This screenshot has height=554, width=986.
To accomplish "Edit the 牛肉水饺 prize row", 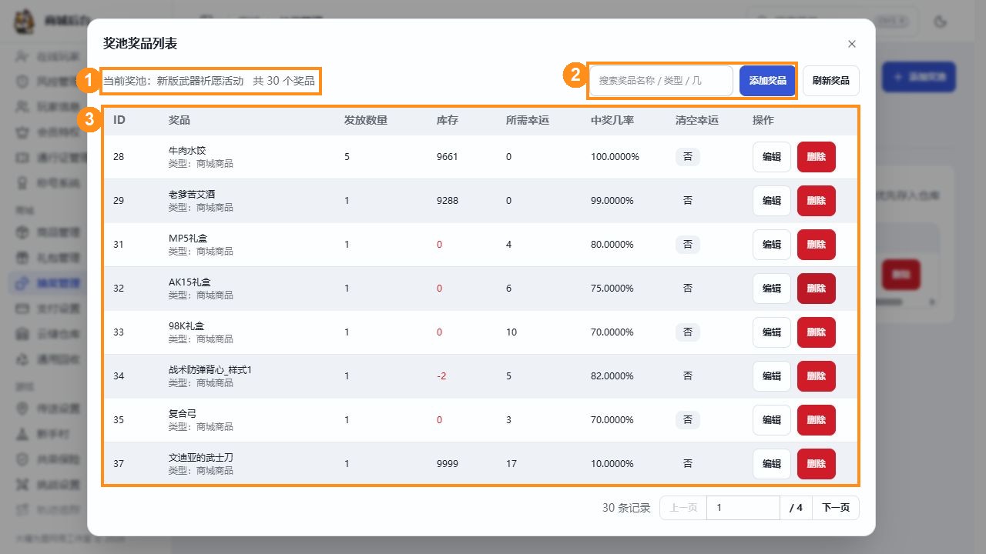I will 772,157.
